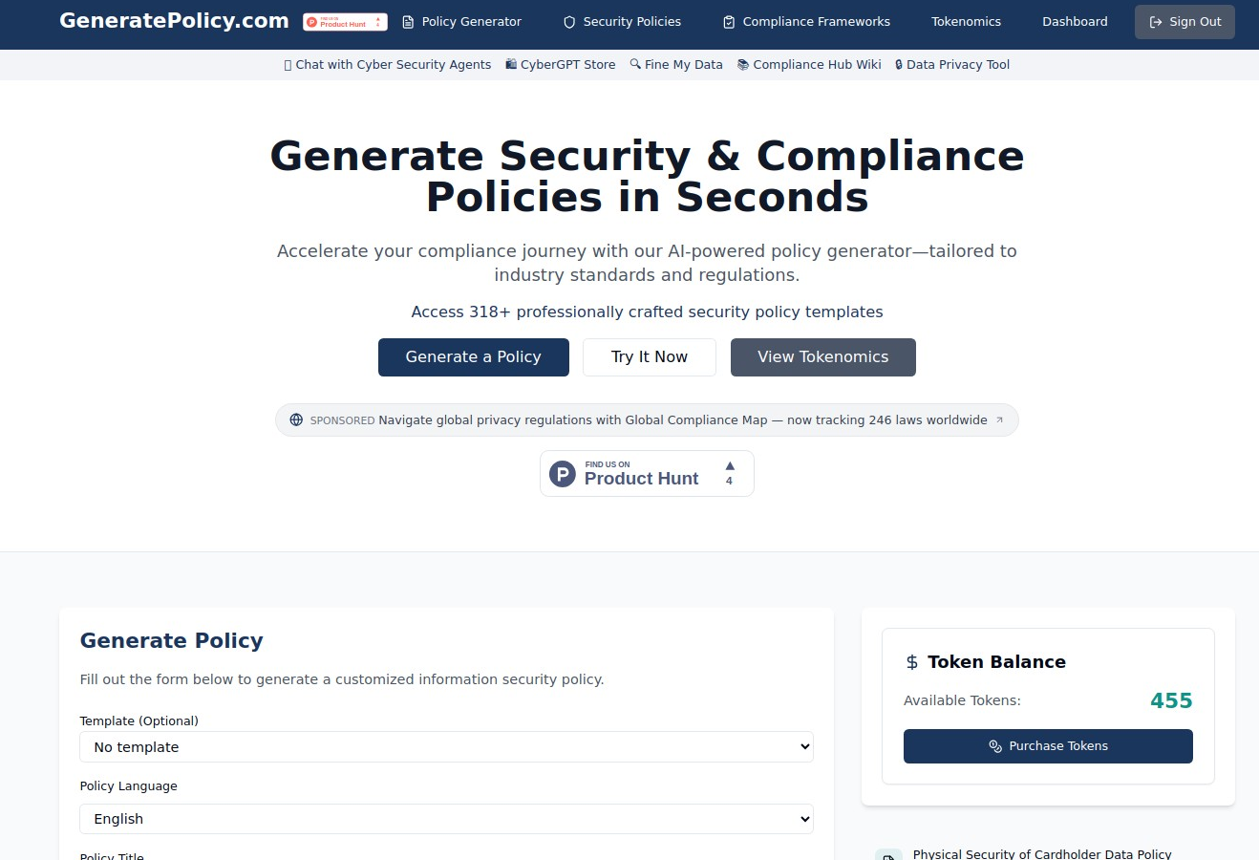Image resolution: width=1259 pixels, height=860 pixels.
Task: Click the Compliance Hub Wiki globe icon
Action: [742, 64]
